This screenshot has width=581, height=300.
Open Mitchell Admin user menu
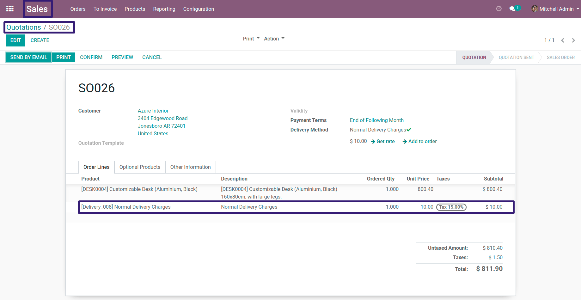pos(555,9)
